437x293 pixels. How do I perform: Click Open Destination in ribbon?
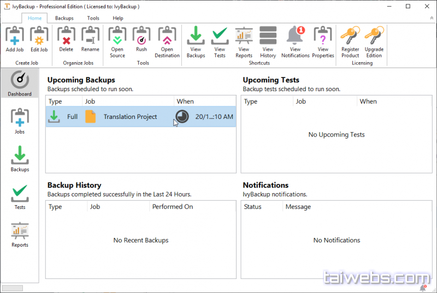167,42
